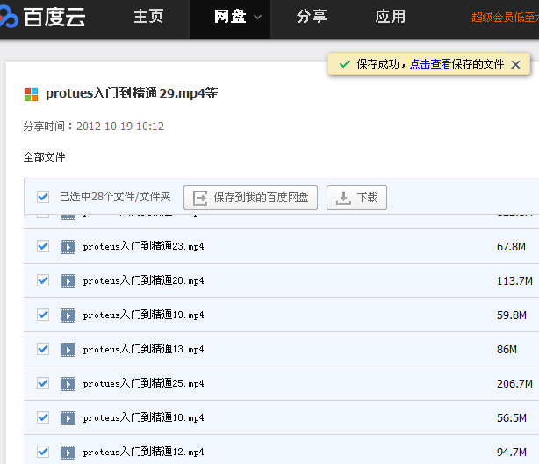Uncheck proteus入门到精通13.mp4 checkbox
Viewport: 539px width, 464px height.
pyautogui.click(x=43, y=349)
